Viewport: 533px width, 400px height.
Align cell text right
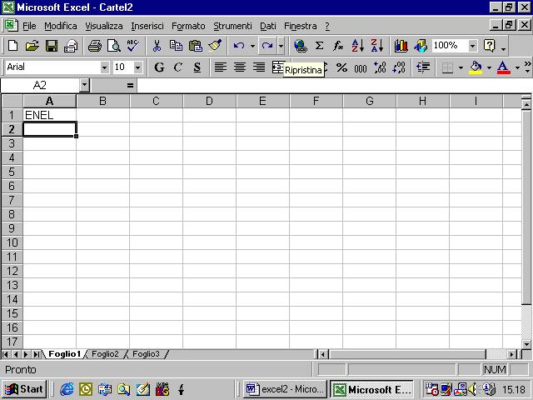(x=259, y=67)
